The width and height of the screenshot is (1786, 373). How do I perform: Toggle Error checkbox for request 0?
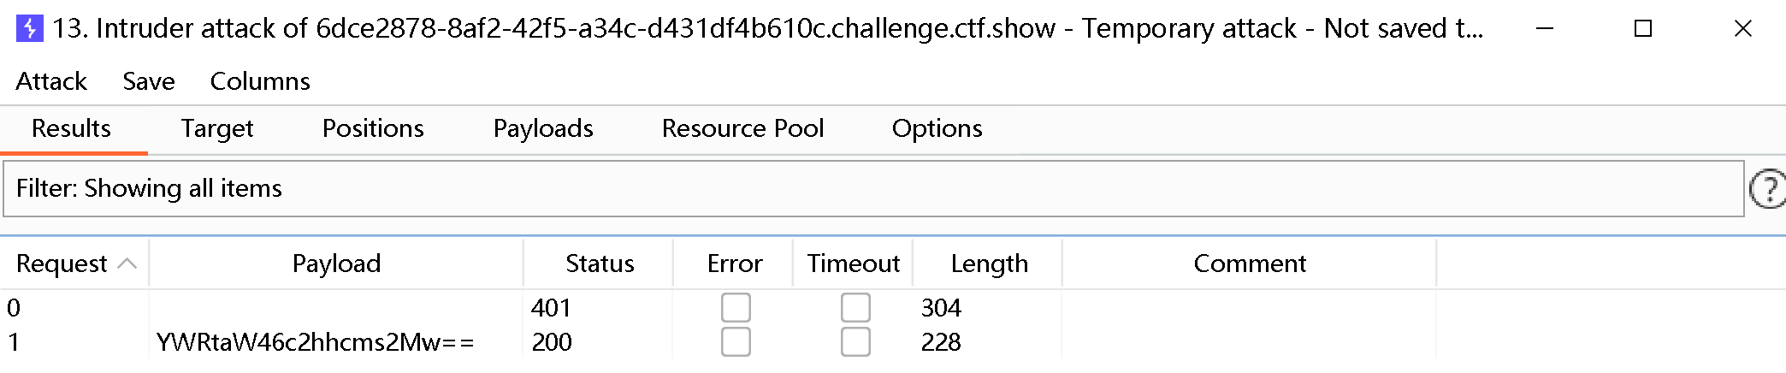pos(736,308)
